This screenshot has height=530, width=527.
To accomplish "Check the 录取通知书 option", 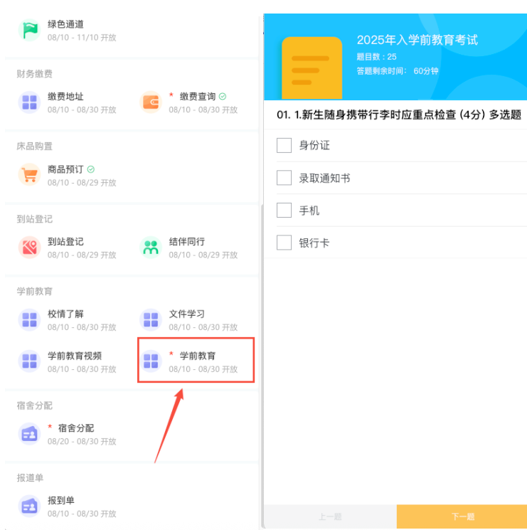I will coord(284,178).
